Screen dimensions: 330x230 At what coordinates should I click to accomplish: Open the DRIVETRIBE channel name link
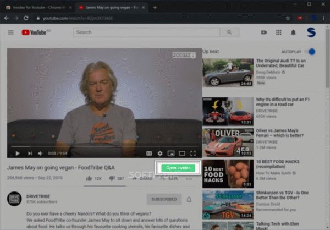tap(38, 196)
